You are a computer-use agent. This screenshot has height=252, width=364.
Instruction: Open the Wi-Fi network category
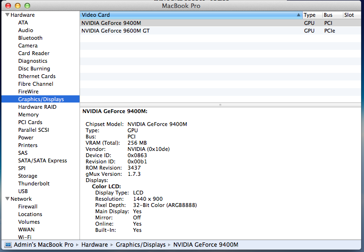[x=24, y=237]
